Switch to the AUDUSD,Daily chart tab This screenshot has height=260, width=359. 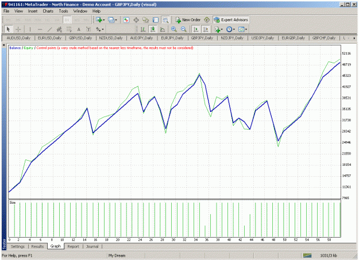tap(18, 38)
